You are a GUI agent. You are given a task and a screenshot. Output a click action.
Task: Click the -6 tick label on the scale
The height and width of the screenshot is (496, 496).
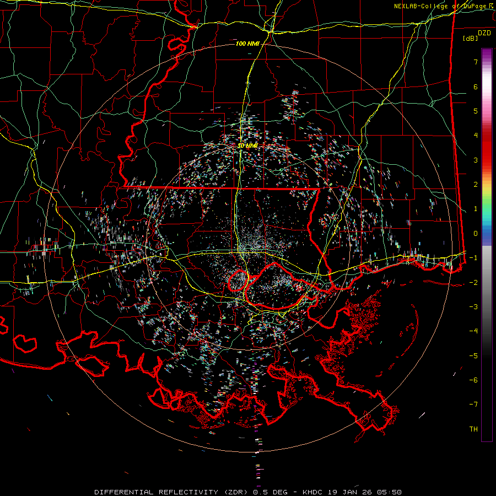click(x=473, y=380)
